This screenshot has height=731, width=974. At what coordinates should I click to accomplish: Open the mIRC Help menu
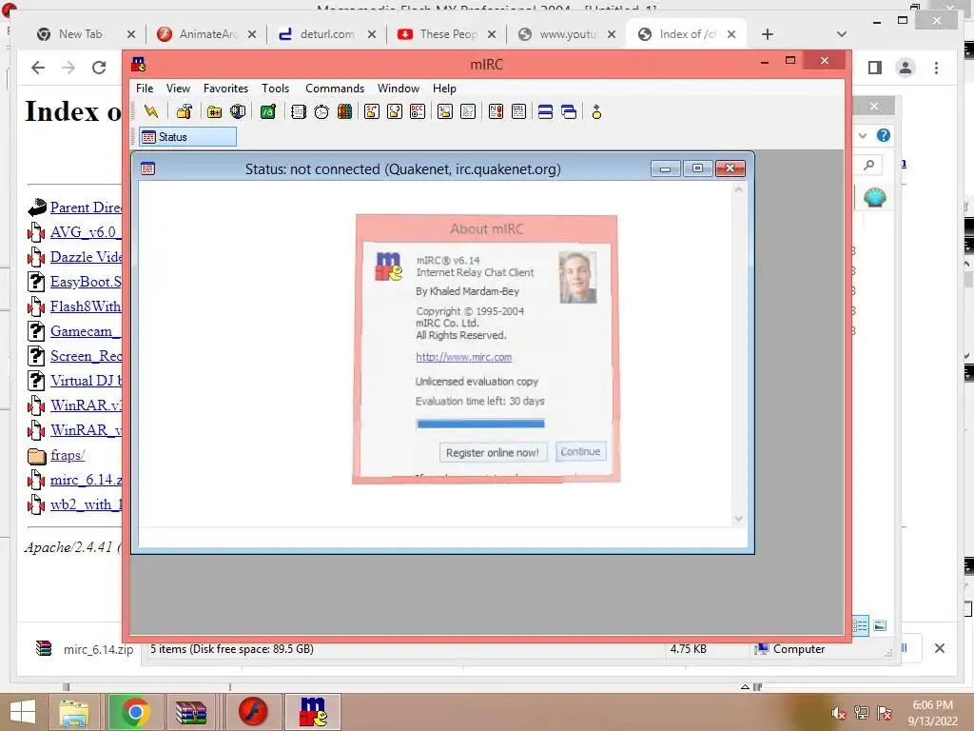444,89
